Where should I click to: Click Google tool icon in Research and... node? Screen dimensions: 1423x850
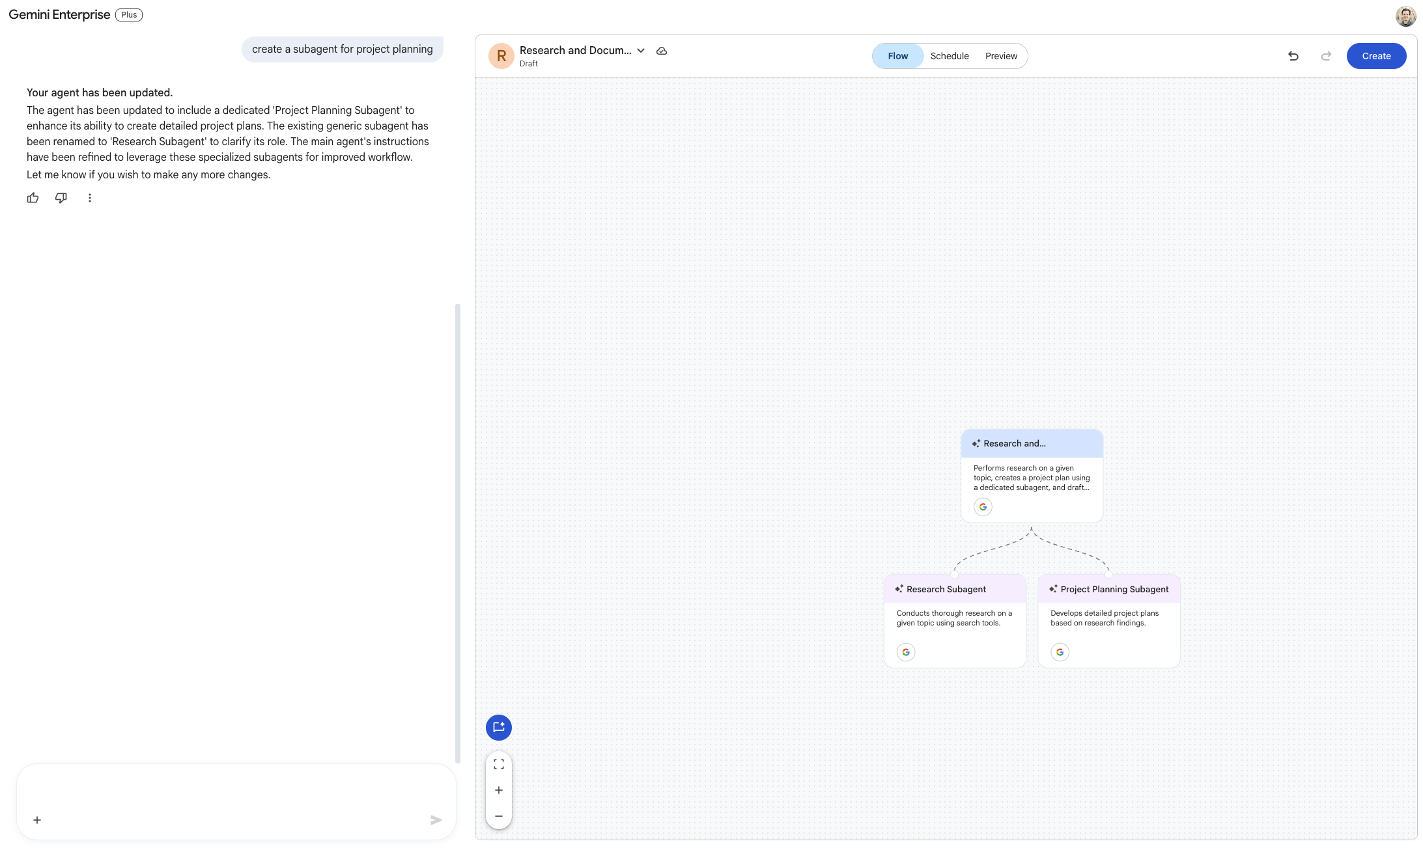click(x=983, y=507)
